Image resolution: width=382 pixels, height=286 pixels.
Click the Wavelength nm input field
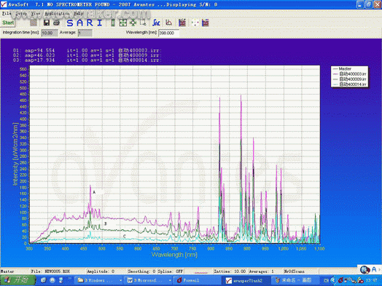pos(169,33)
